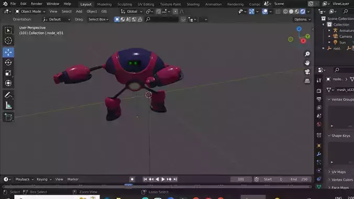The height and width of the screenshot is (199, 354).
Task: Switch to UV Editing workspace tab
Action: pos(146,4)
